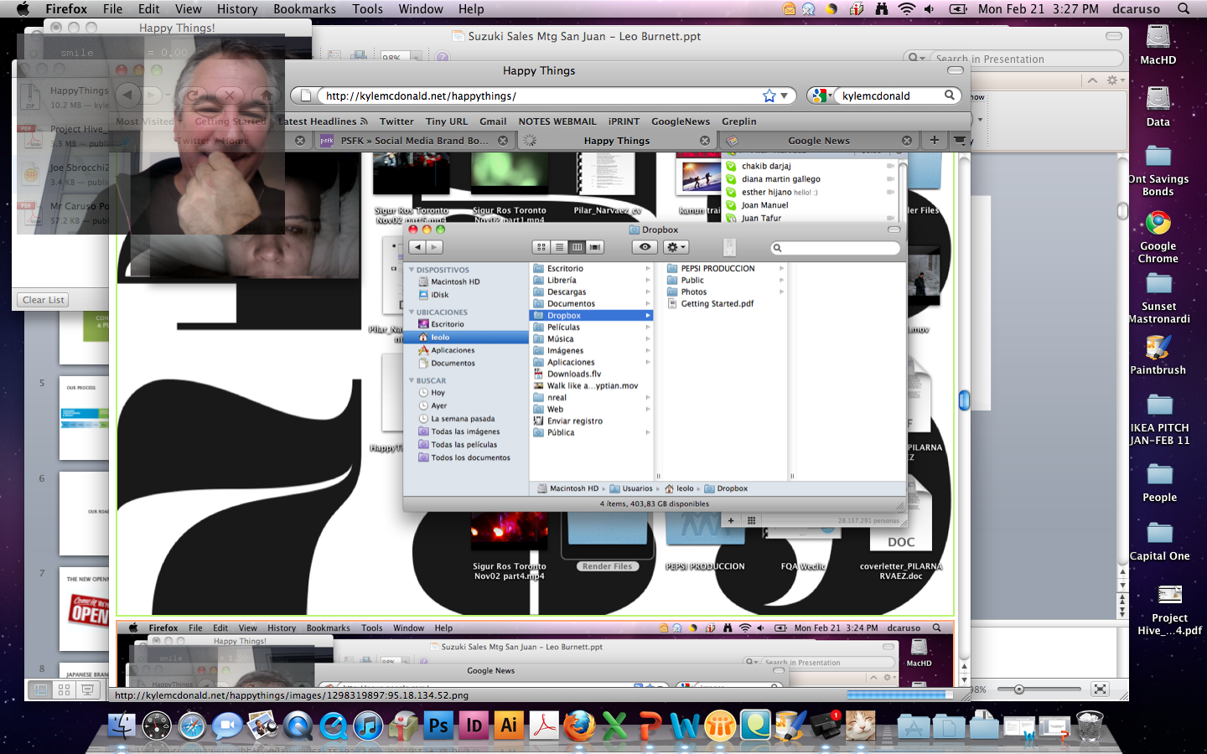Open the Gmail bookmark link
Screen dimensions: 1207x754
click(493, 121)
